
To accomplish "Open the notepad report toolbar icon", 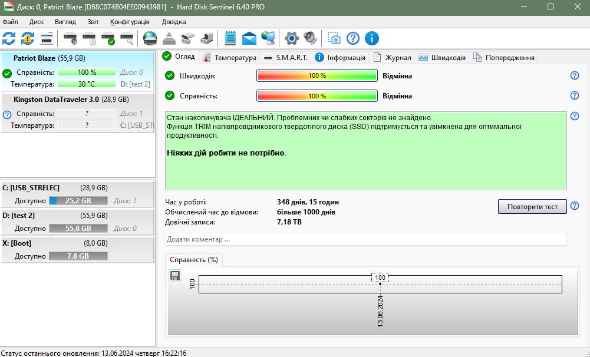I will (x=230, y=38).
